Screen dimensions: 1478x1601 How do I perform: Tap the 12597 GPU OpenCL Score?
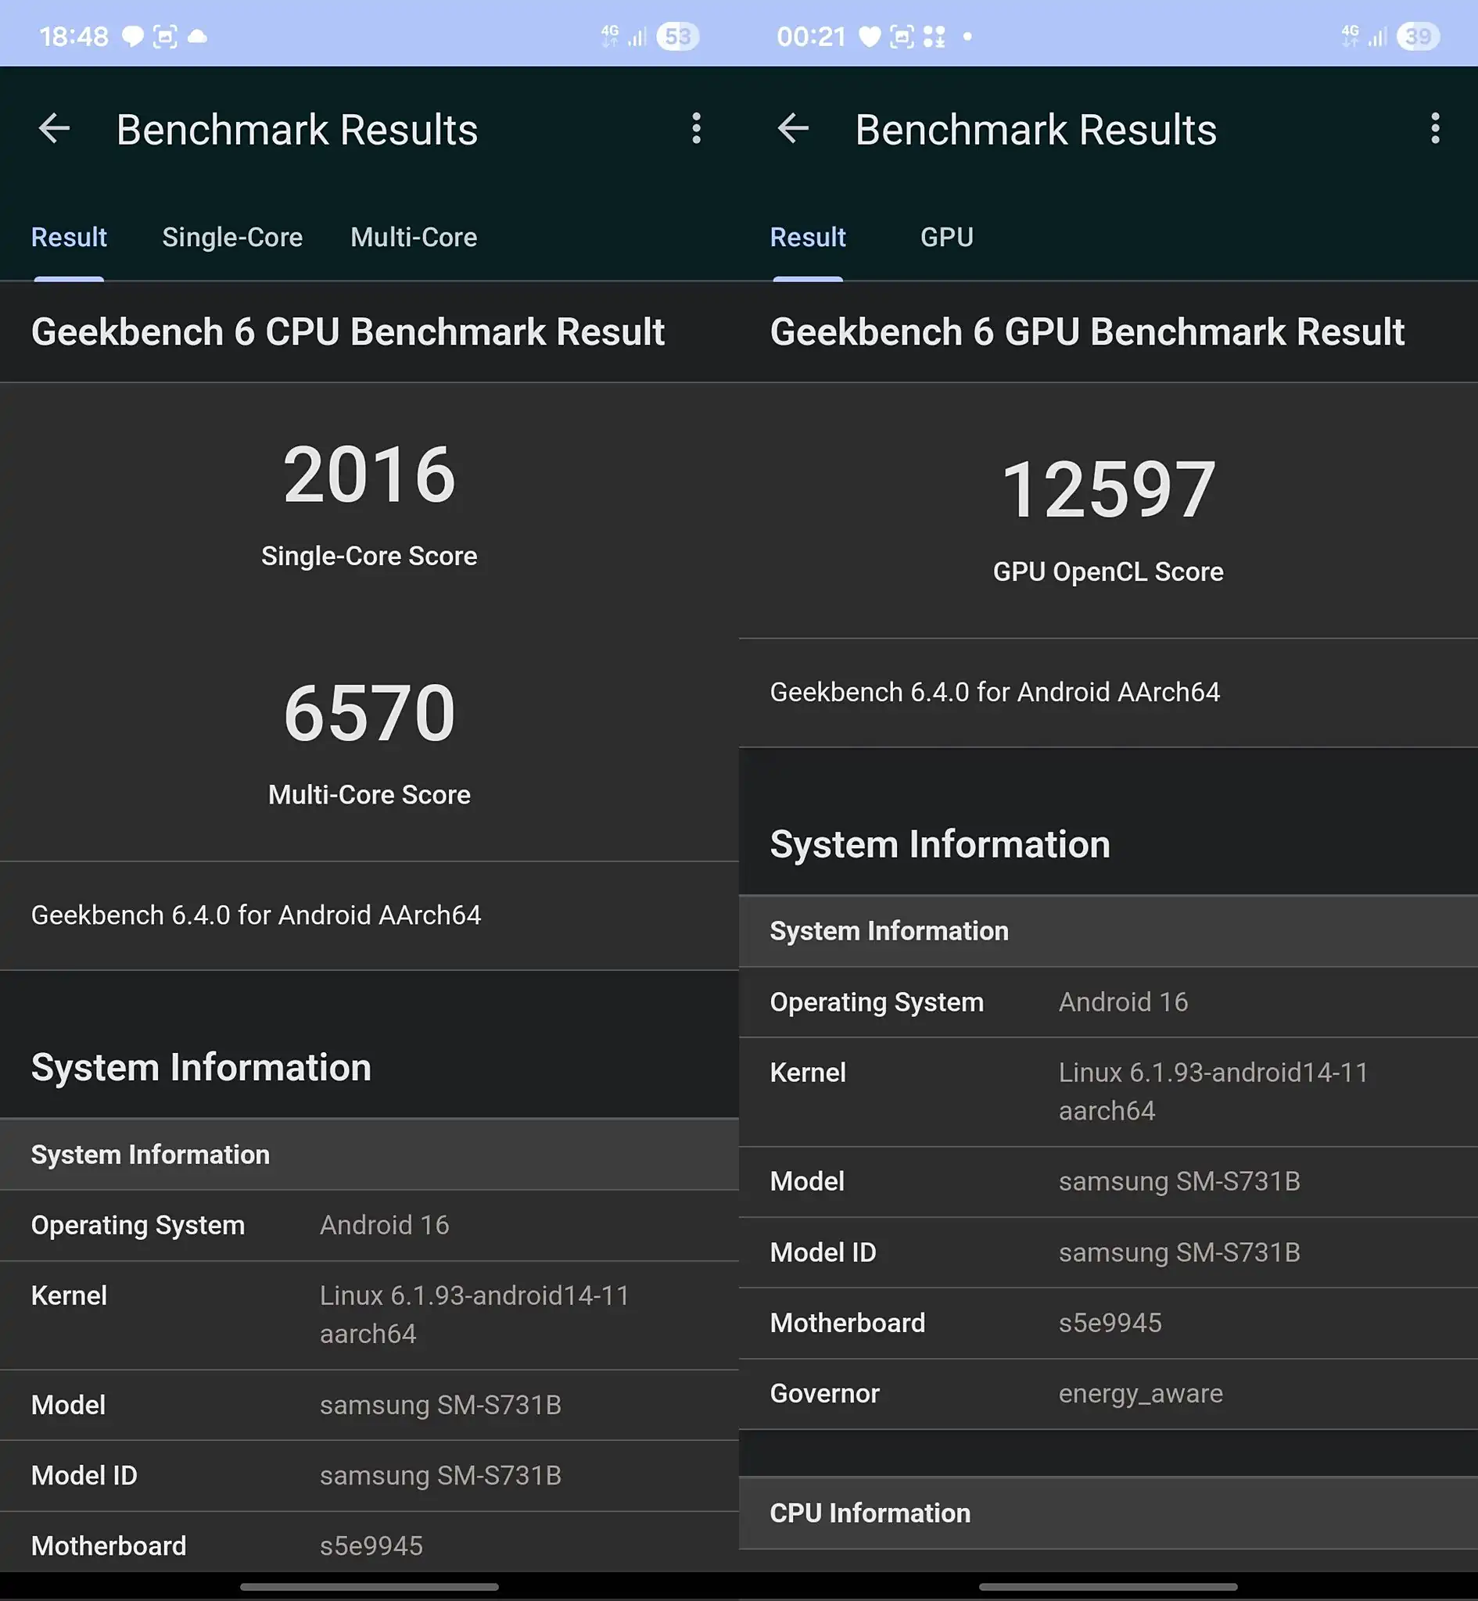pyautogui.click(x=1109, y=491)
